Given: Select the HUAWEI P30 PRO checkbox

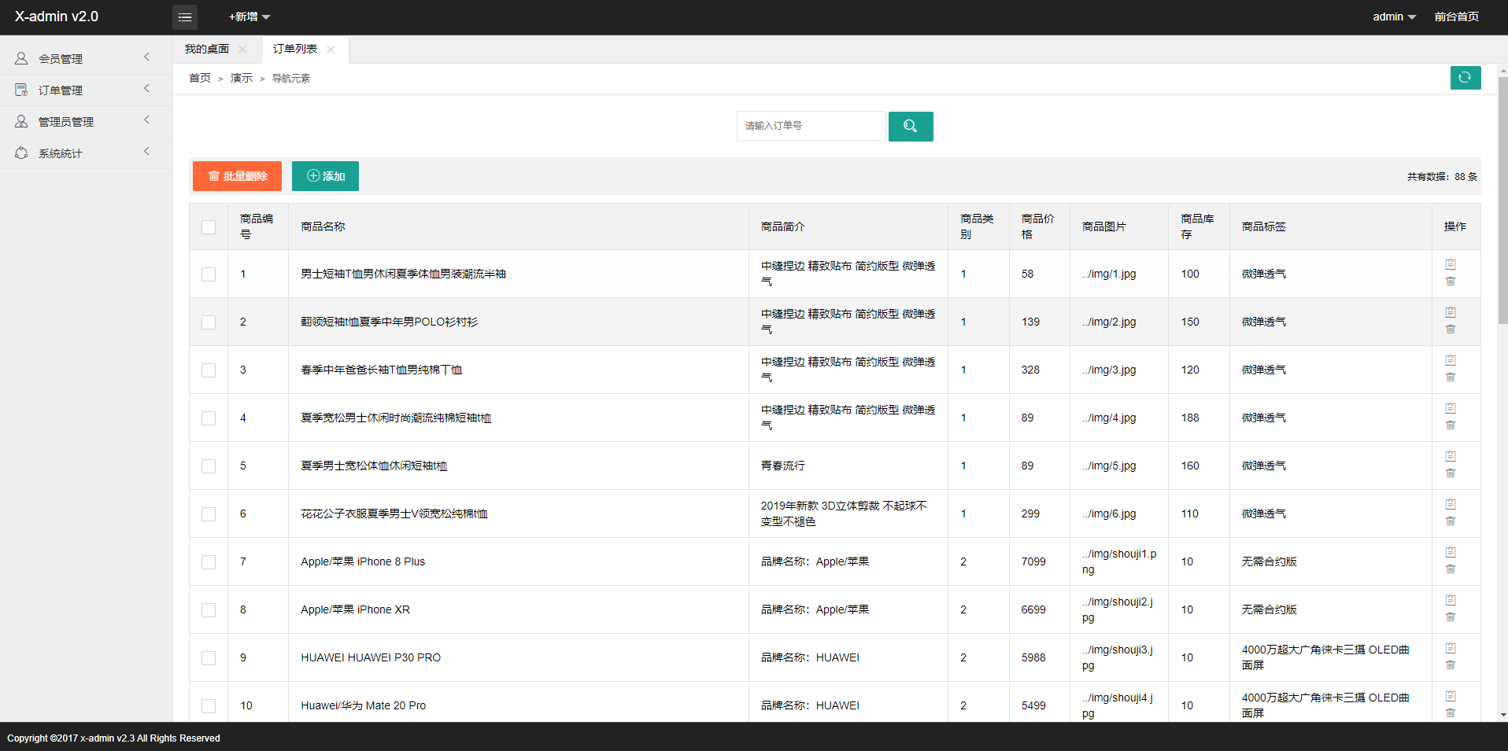Looking at the screenshot, I should coord(209,658).
